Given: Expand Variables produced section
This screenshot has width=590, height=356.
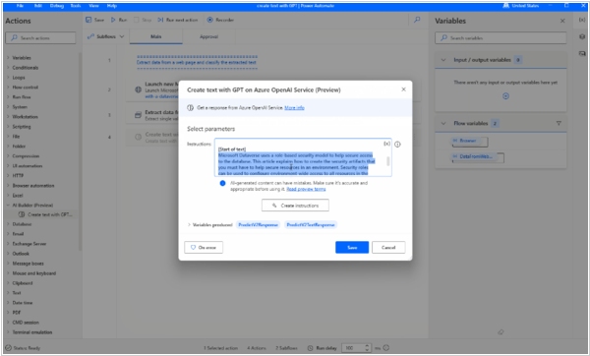Looking at the screenshot, I should 189,224.
